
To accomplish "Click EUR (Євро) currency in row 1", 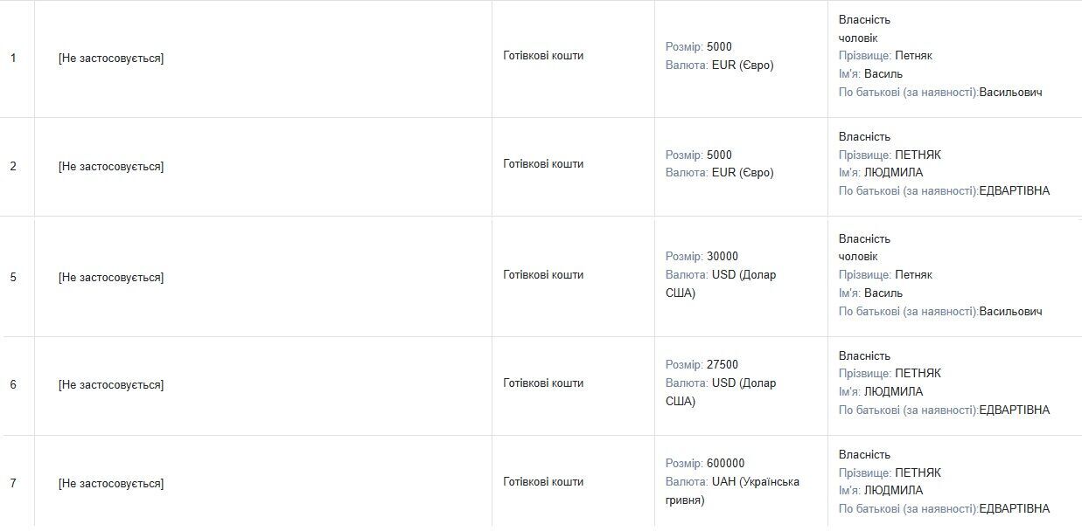I will coord(743,66).
